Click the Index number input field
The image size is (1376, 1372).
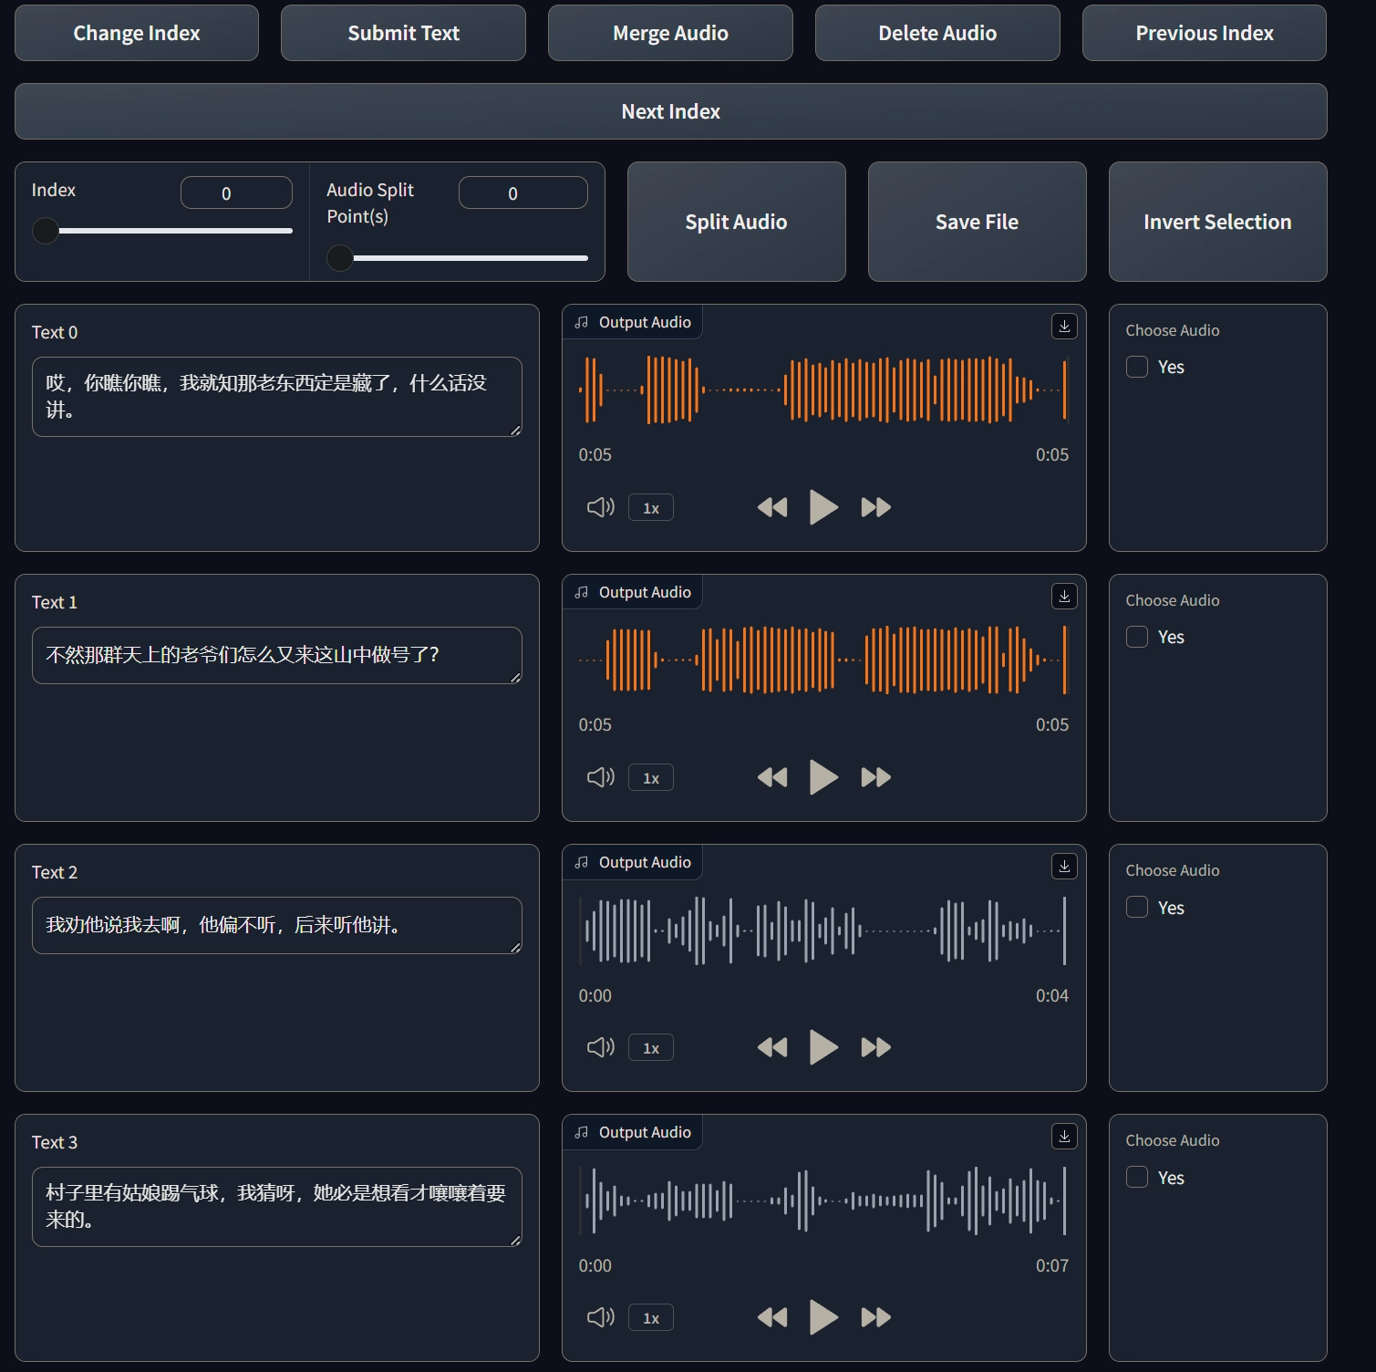point(236,193)
